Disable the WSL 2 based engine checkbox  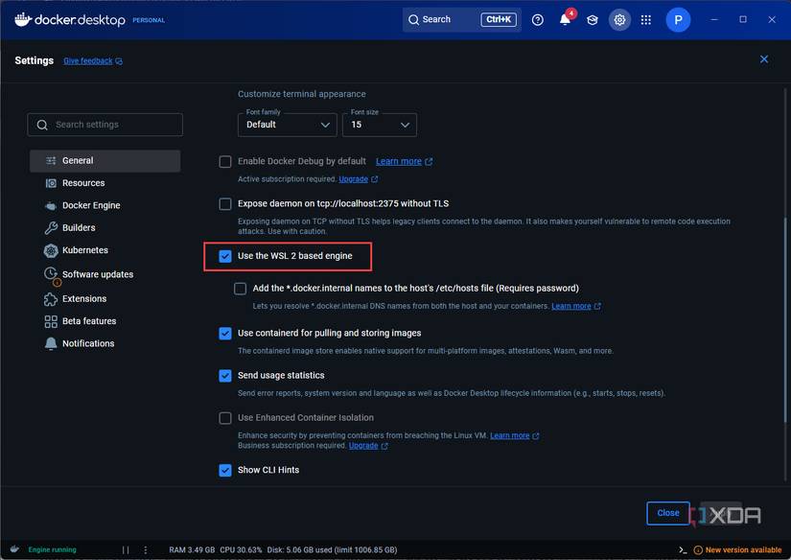click(225, 255)
